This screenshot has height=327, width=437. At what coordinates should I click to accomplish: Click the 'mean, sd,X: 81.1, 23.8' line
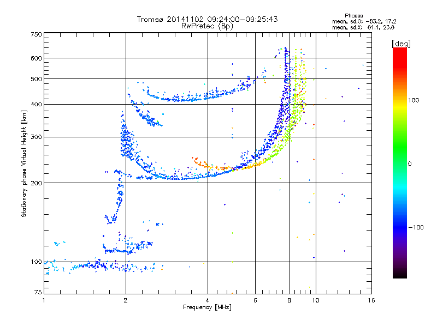tap(363, 27)
